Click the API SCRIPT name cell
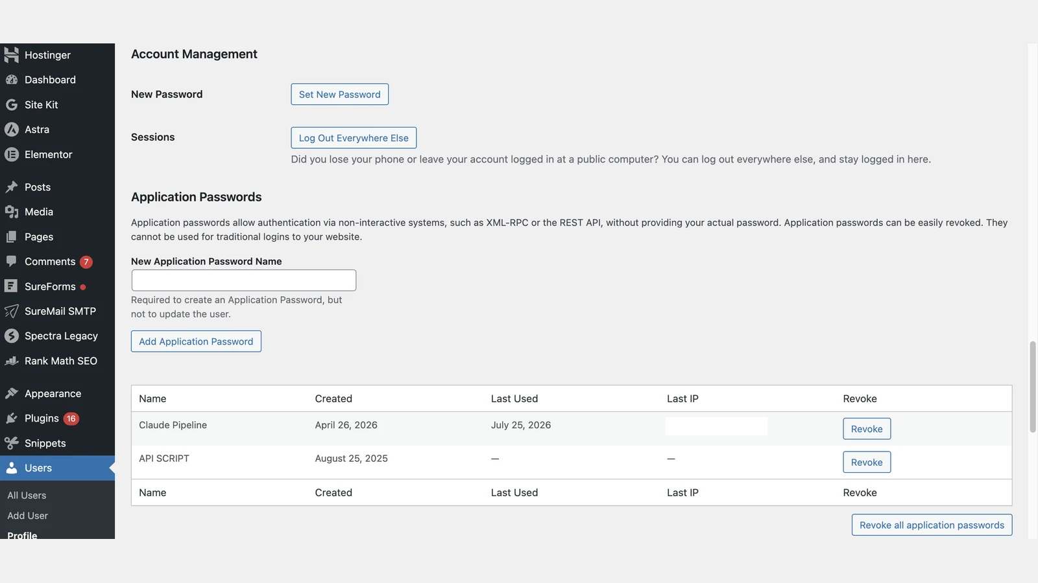This screenshot has width=1038, height=583. click(x=164, y=459)
